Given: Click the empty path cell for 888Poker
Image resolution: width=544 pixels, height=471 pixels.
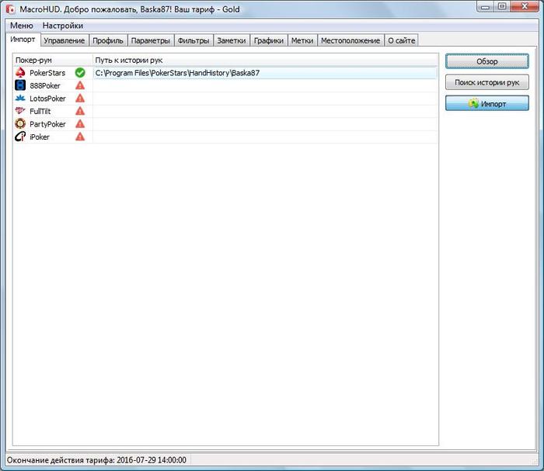Looking at the screenshot, I should (265, 85).
